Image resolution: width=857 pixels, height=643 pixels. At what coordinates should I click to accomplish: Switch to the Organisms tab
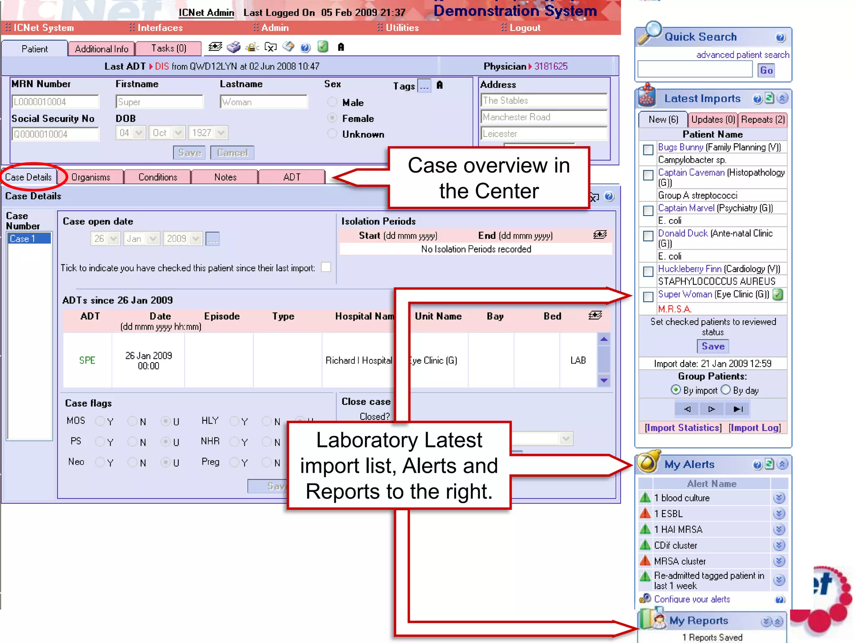(91, 177)
